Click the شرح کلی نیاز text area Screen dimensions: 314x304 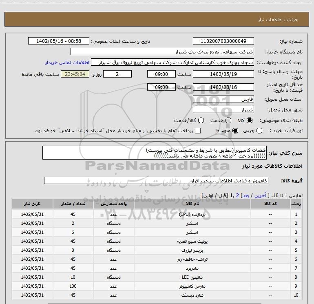(x=155, y=153)
